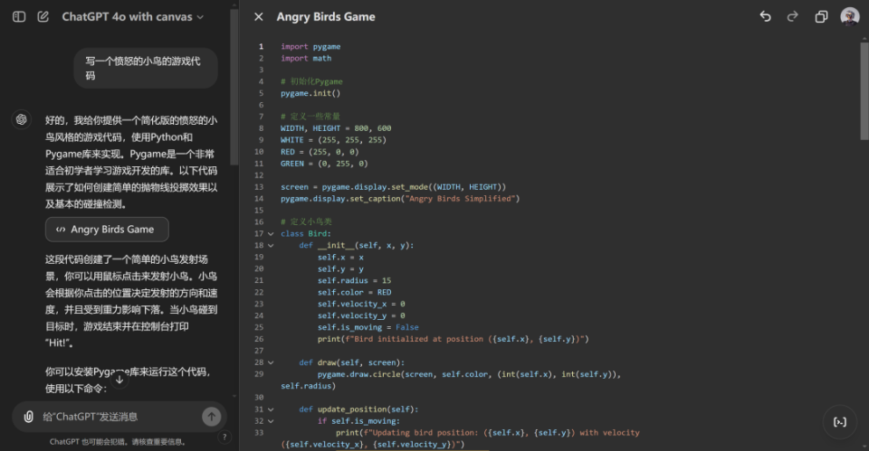The image size is (869, 451).
Task: Open help question mark button
Action: tap(224, 437)
